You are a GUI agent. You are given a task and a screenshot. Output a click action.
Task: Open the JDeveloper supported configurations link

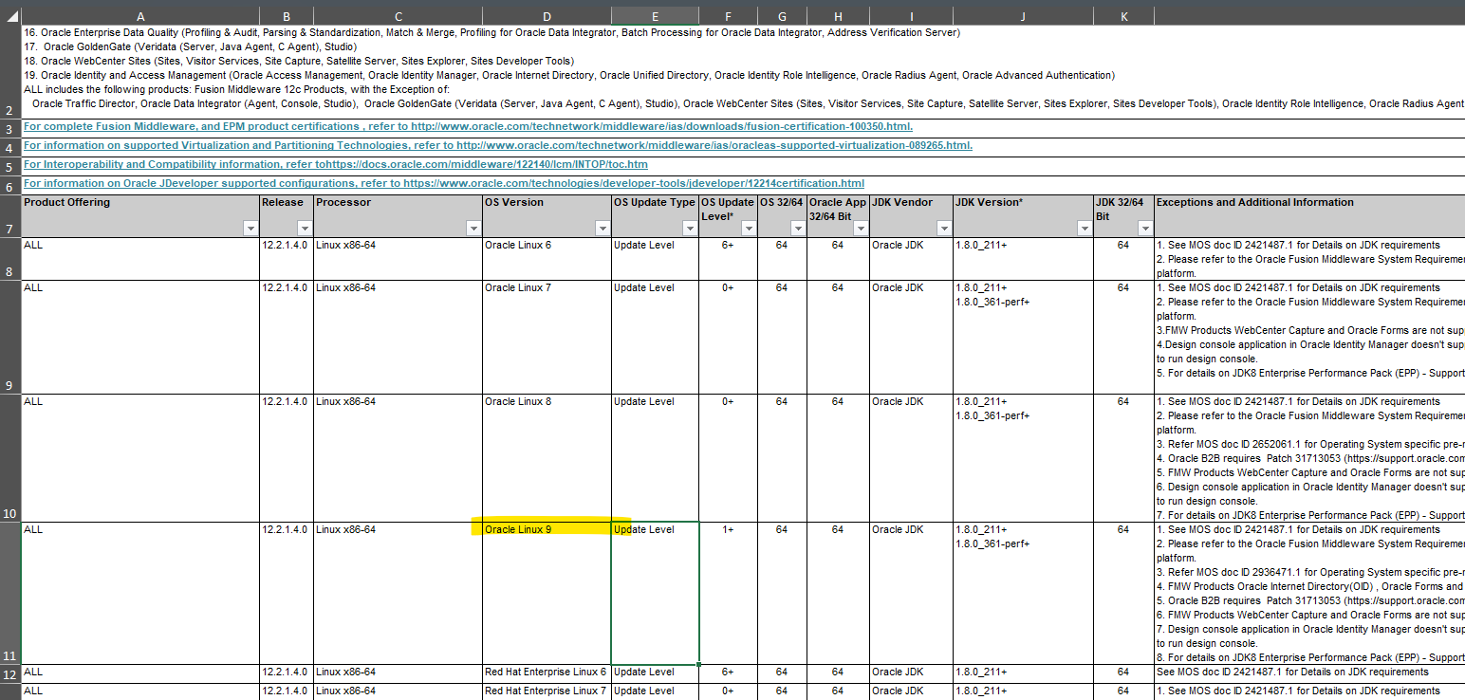(x=444, y=183)
